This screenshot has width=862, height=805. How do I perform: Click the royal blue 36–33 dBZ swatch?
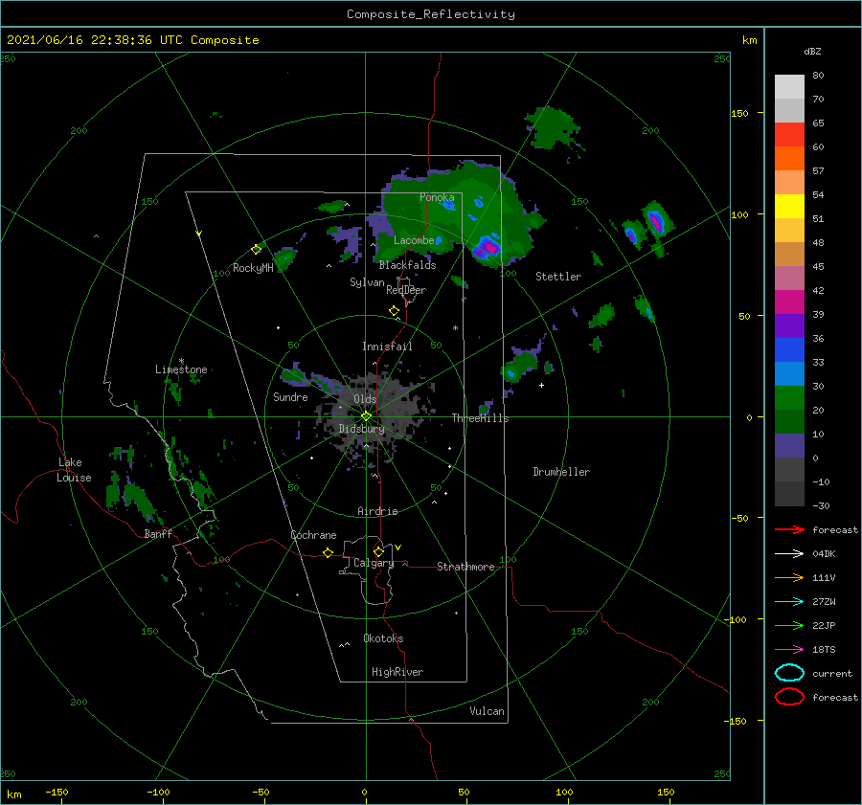pos(789,350)
